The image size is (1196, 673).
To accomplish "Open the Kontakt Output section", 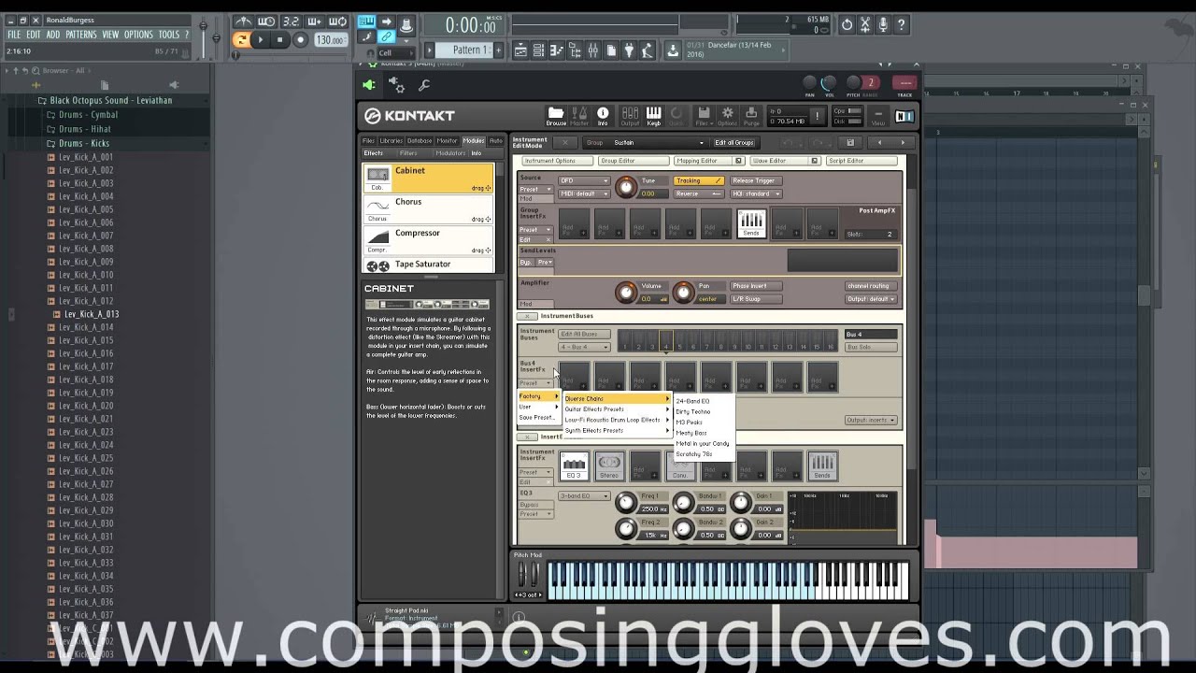I will [x=630, y=116].
